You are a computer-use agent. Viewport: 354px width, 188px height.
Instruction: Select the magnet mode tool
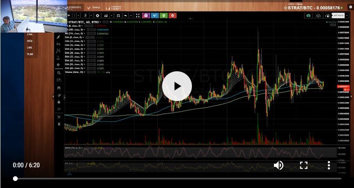coord(58,88)
